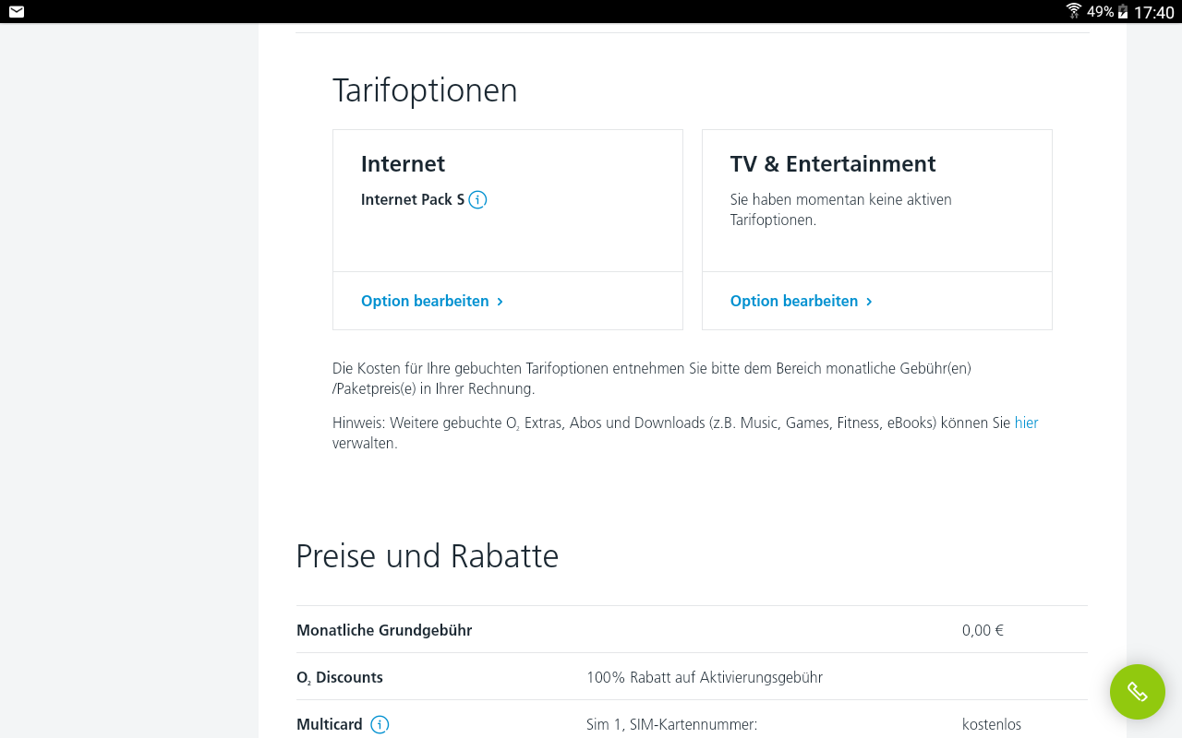Expand TV & Entertainment options via chevron arrow
Image resolution: width=1182 pixels, height=738 pixels.
click(870, 302)
